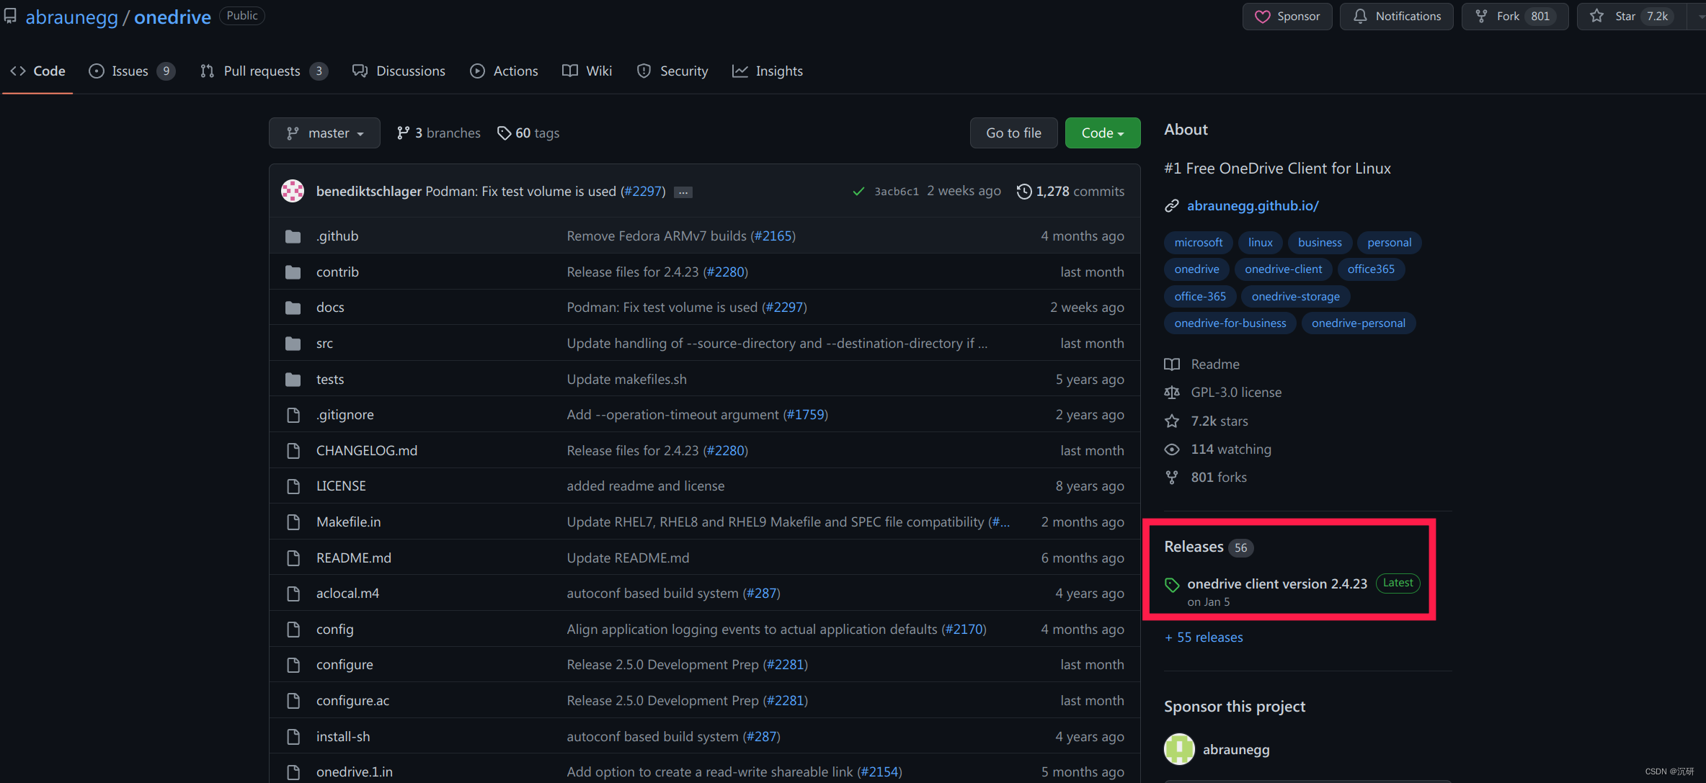Screen dimensions: 1706x783
Task: Click benediktschlager's avatar in commit header
Action: pyautogui.click(x=293, y=191)
